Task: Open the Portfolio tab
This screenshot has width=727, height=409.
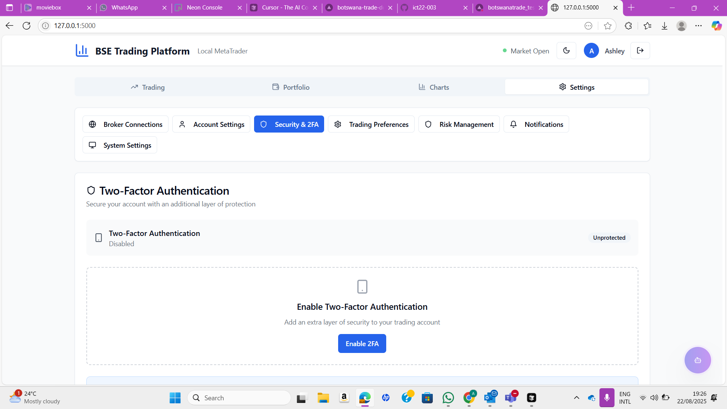Action: point(291,87)
